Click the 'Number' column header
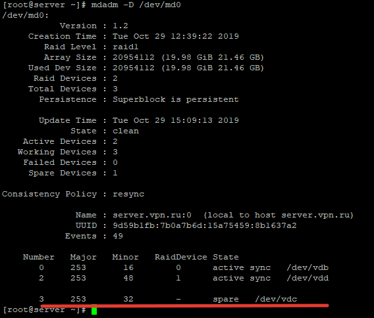This screenshot has height=318, width=374. 39,257
